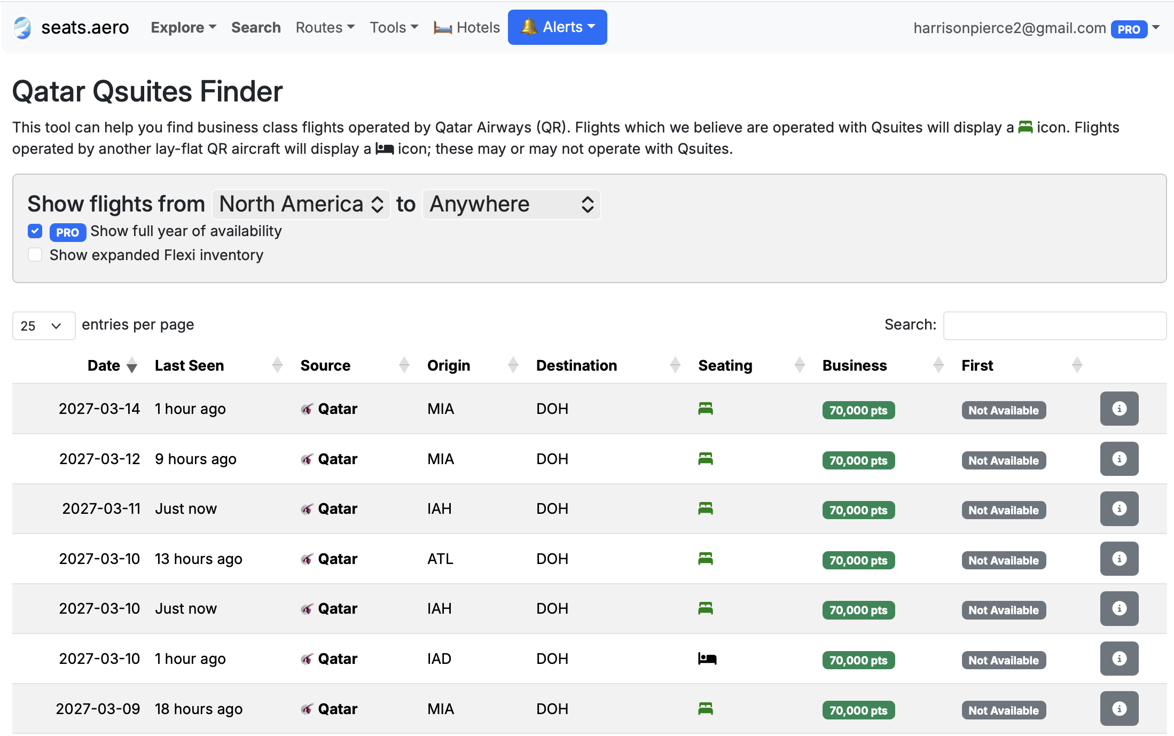
Task: Click the PRO badge next to full year option
Action: (68, 232)
